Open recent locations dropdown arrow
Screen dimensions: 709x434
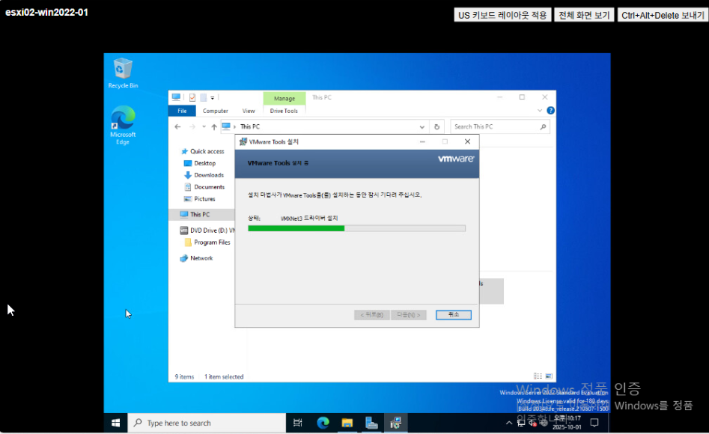tap(204, 127)
